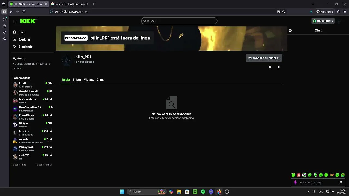
Task: Open history in Firefox sidebar
Action: point(5,32)
